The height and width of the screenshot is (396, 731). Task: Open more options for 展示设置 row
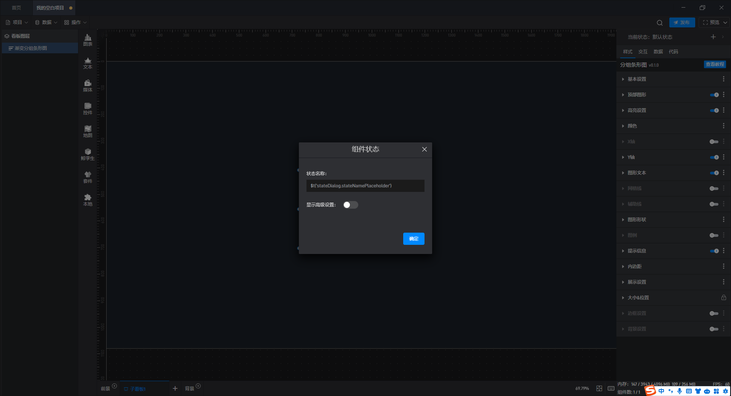coord(723,282)
